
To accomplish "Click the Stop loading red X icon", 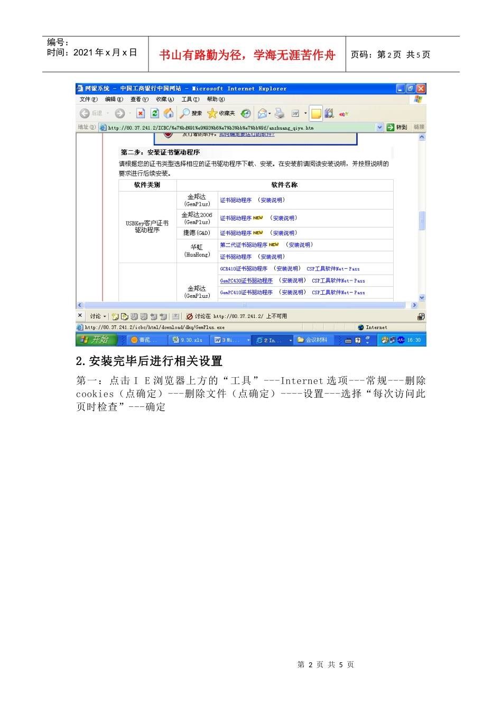I will pos(141,113).
